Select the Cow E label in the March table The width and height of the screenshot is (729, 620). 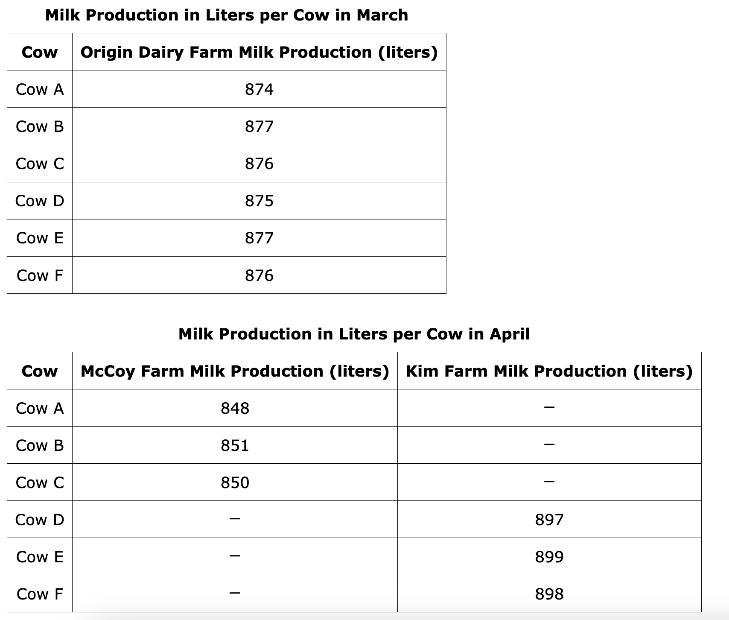(40, 238)
